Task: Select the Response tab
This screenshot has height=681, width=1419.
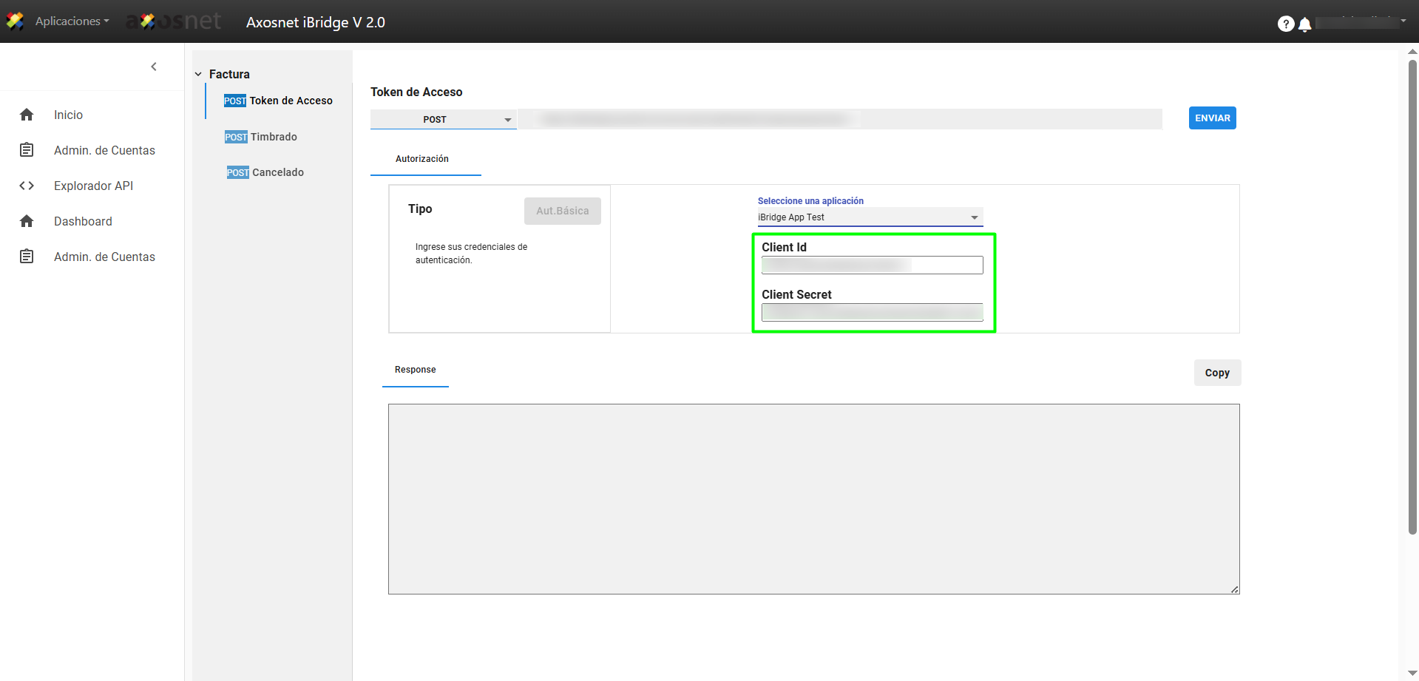Action: [x=415, y=370]
